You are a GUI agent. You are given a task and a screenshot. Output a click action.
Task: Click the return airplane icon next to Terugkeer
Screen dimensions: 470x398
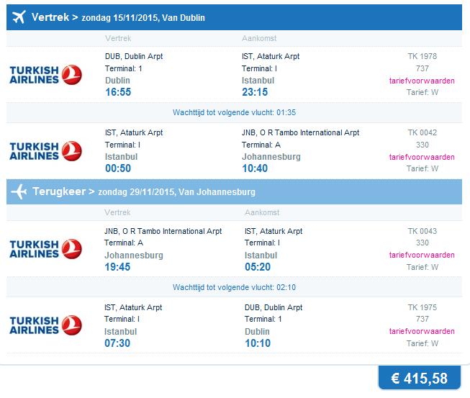(19, 191)
